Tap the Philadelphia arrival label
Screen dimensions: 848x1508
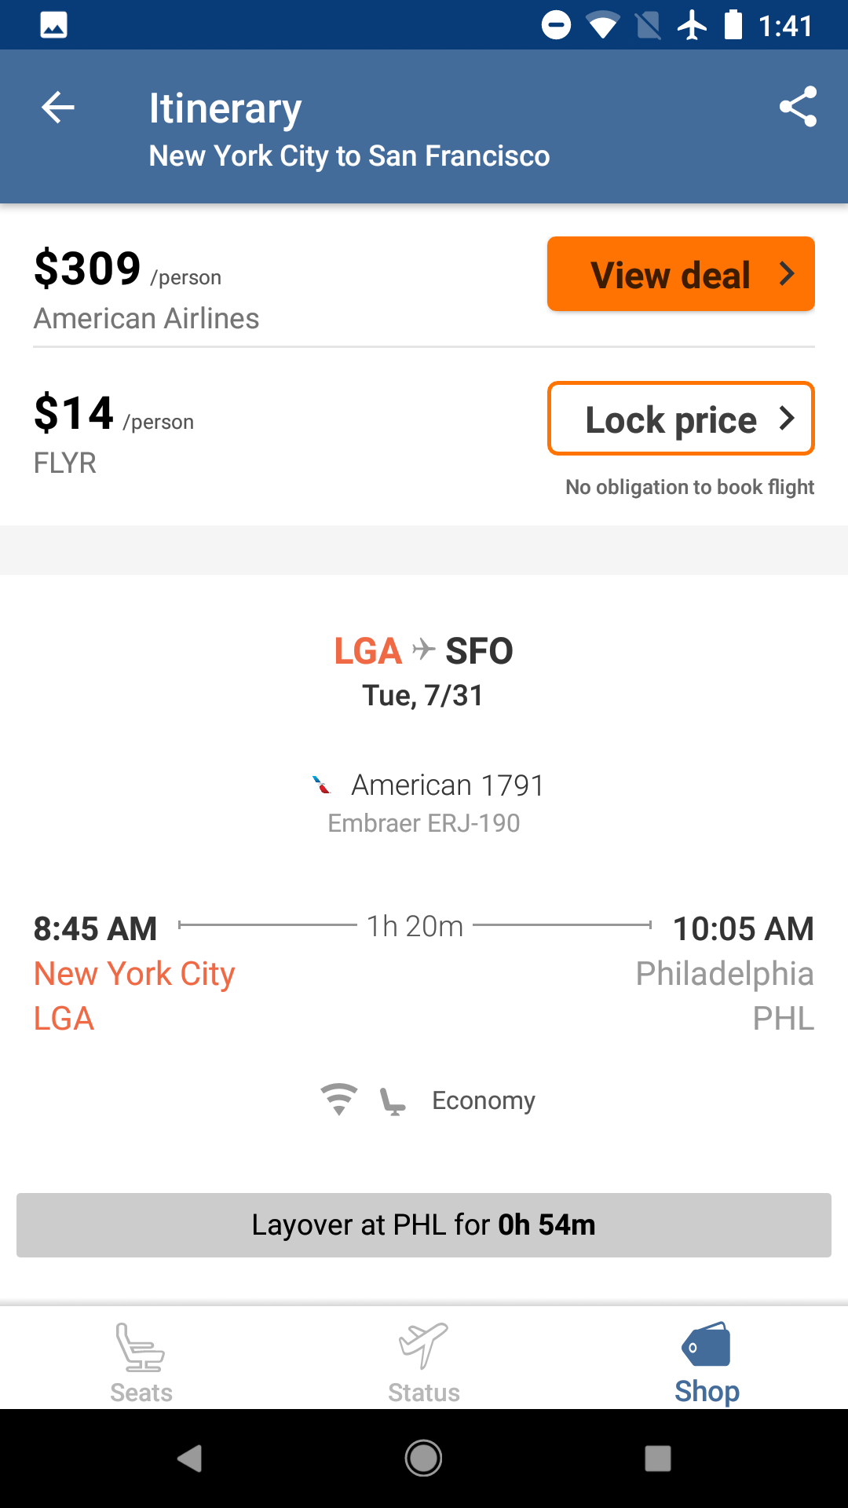724,974
